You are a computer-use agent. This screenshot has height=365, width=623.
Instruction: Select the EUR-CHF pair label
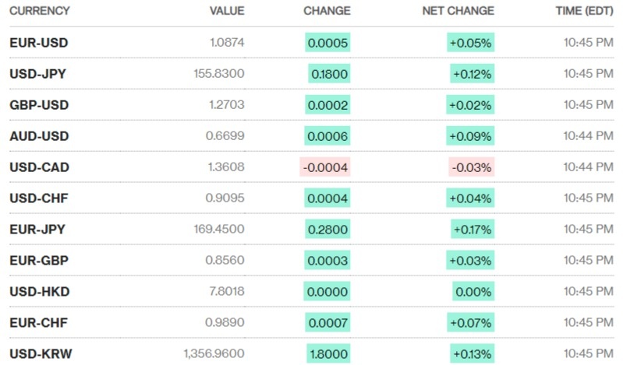pyautogui.click(x=39, y=323)
